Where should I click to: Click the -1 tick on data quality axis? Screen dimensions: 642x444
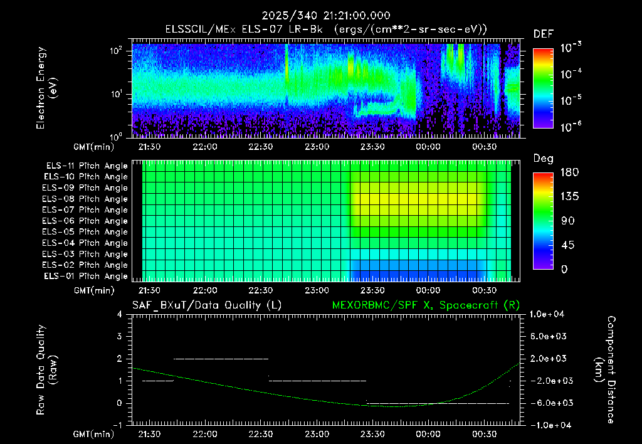tap(117, 425)
